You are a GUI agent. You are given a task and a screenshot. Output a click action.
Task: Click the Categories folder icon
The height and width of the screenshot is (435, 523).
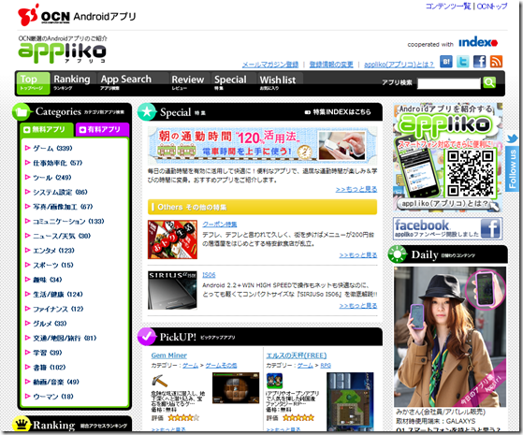pyautogui.click(x=22, y=111)
